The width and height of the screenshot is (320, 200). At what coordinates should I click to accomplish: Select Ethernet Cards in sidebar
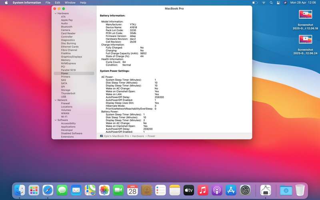tap(70, 47)
